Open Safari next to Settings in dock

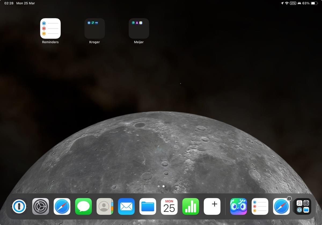click(62, 206)
